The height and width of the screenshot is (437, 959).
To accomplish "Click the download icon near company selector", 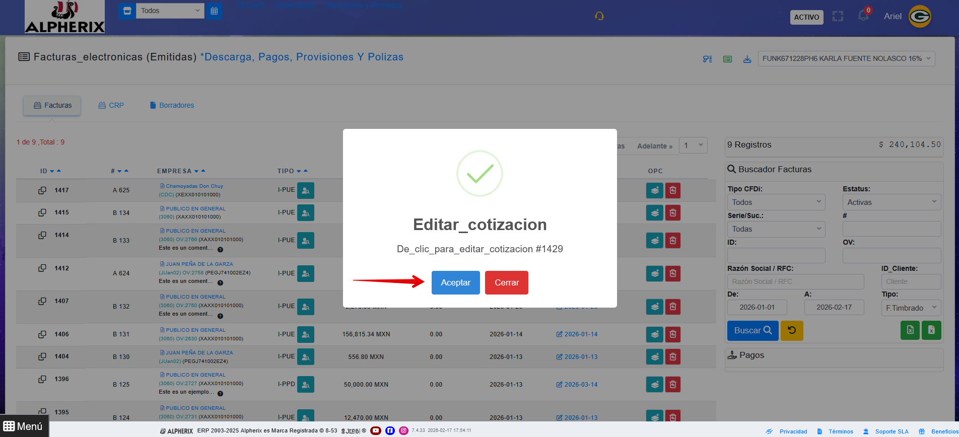I will coord(747,59).
